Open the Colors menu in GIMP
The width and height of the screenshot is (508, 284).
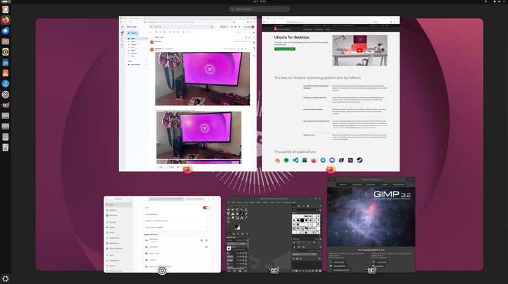[x=265, y=203]
